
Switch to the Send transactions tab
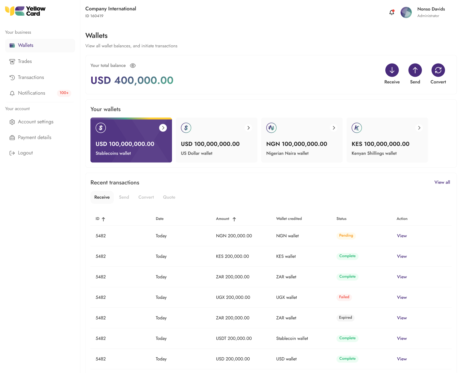124,197
